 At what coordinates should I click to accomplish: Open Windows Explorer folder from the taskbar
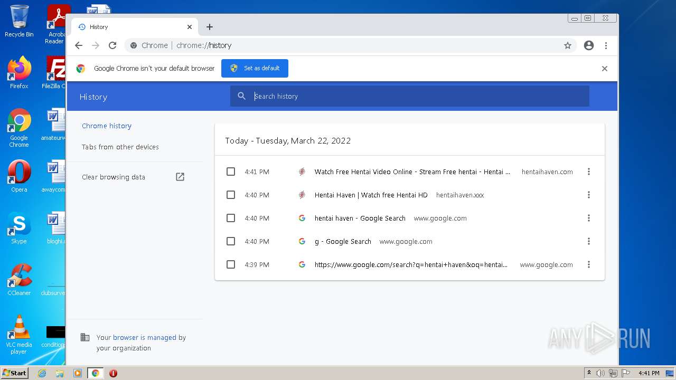click(x=60, y=373)
